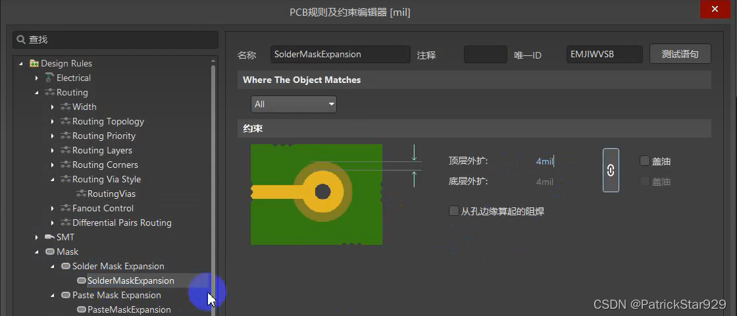
Task: Click the 测试语句 button
Action: pyautogui.click(x=680, y=54)
